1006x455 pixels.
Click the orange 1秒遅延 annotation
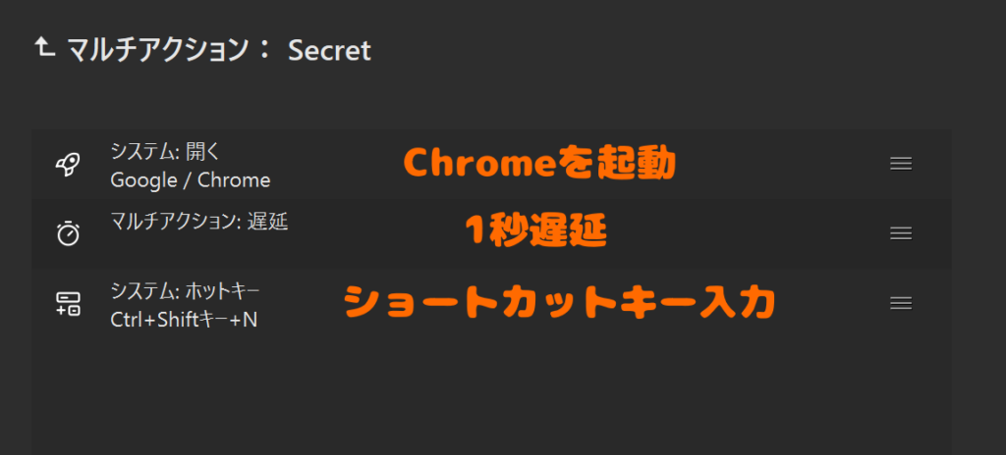(534, 232)
